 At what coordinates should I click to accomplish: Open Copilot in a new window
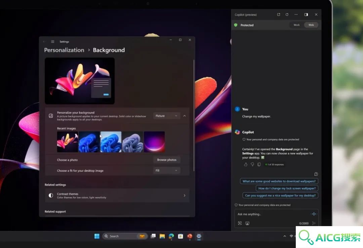[279, 14]
